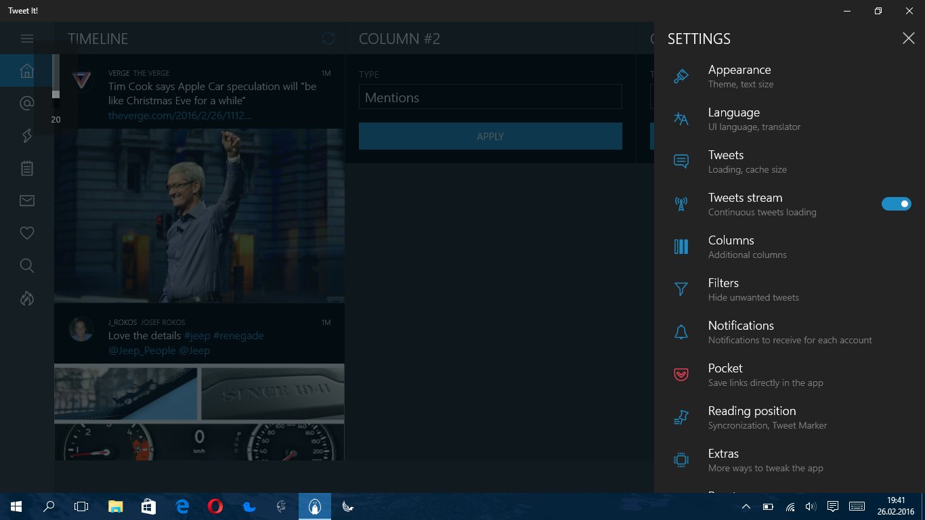This screenshot has height=520, width=925.
Task: Open Pocket settings via Pocket icon
Action: [x=681, y=375]
